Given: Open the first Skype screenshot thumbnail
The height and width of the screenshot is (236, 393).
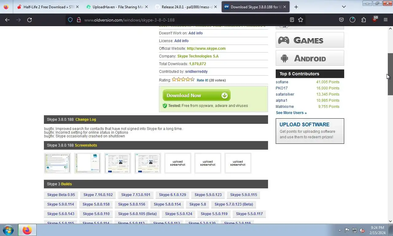Looking at the screenshot, I should coord(57,163).
